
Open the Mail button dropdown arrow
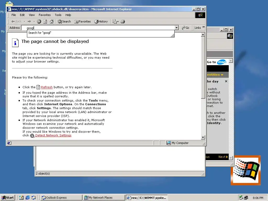pos(118,21)
